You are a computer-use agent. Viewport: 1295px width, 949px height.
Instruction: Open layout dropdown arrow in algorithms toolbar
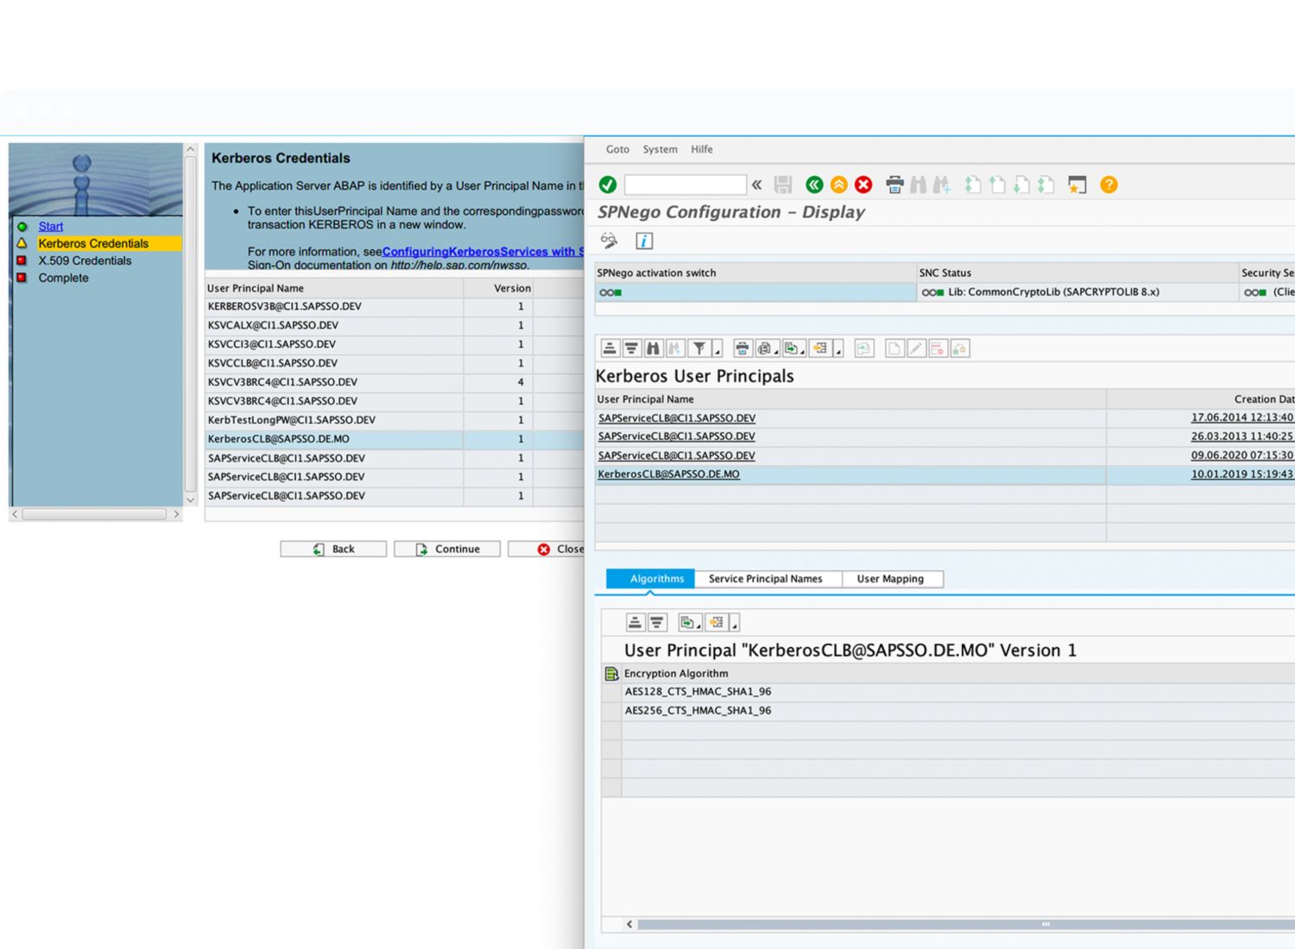tap(735, 625)
